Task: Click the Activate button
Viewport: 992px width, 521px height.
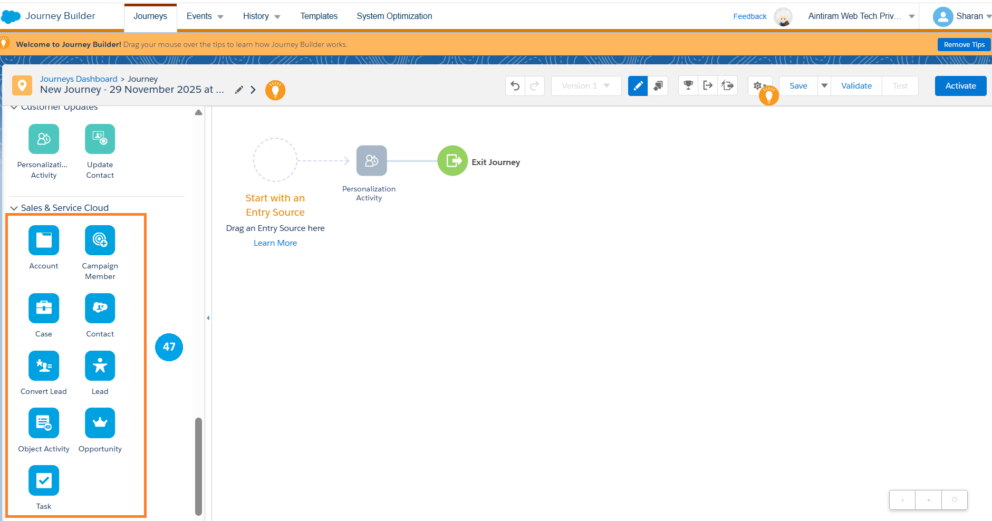Action: coord(960,86)
